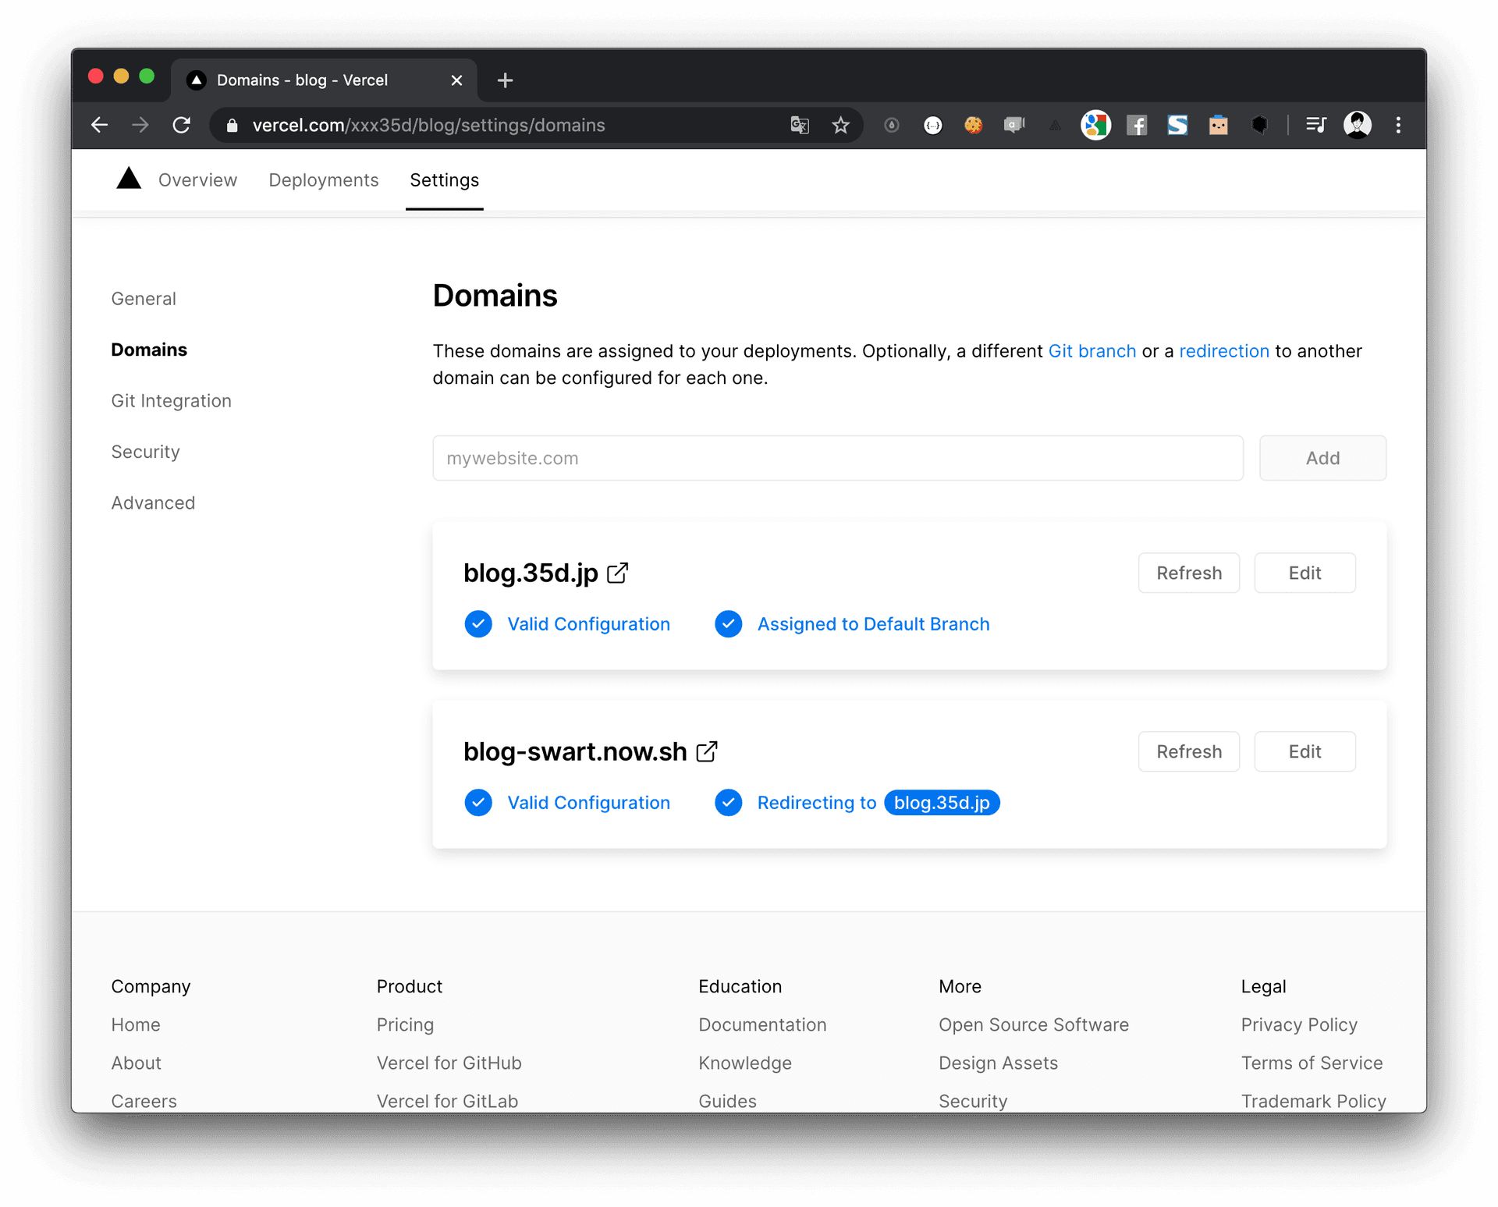Click Valid Configuration under blog.35d.jp

[x=588, y=624]
